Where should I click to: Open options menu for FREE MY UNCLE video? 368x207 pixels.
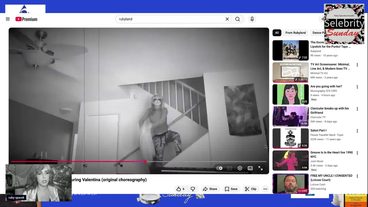tap(357, 176)
